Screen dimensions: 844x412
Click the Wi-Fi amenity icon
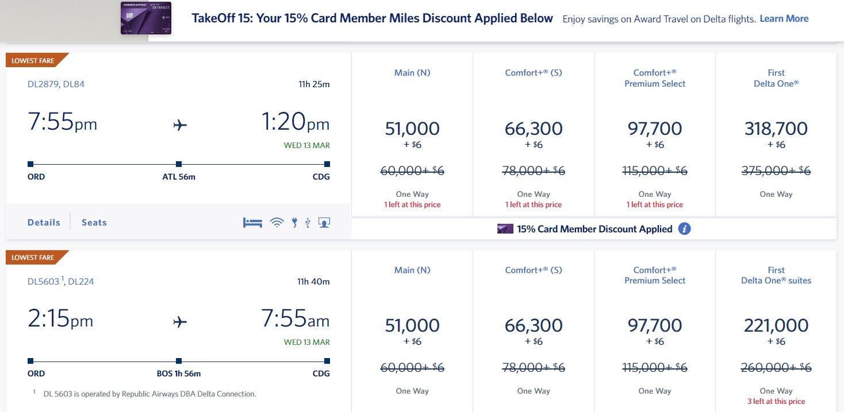click(277, 223)
